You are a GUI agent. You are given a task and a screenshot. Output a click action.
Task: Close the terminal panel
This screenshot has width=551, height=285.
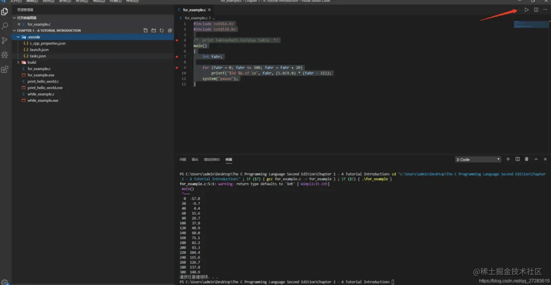pos(545,159)
